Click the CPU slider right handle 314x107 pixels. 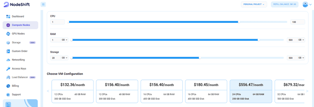click(239, 22)
